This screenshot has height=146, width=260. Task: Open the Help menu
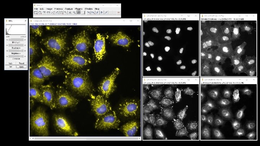click(x=97, y=9)
